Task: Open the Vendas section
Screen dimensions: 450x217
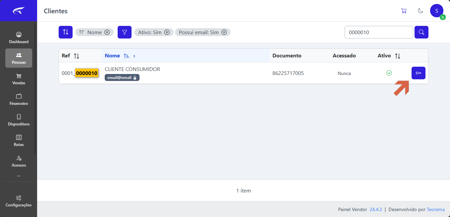Action: [x=19, y=79]
